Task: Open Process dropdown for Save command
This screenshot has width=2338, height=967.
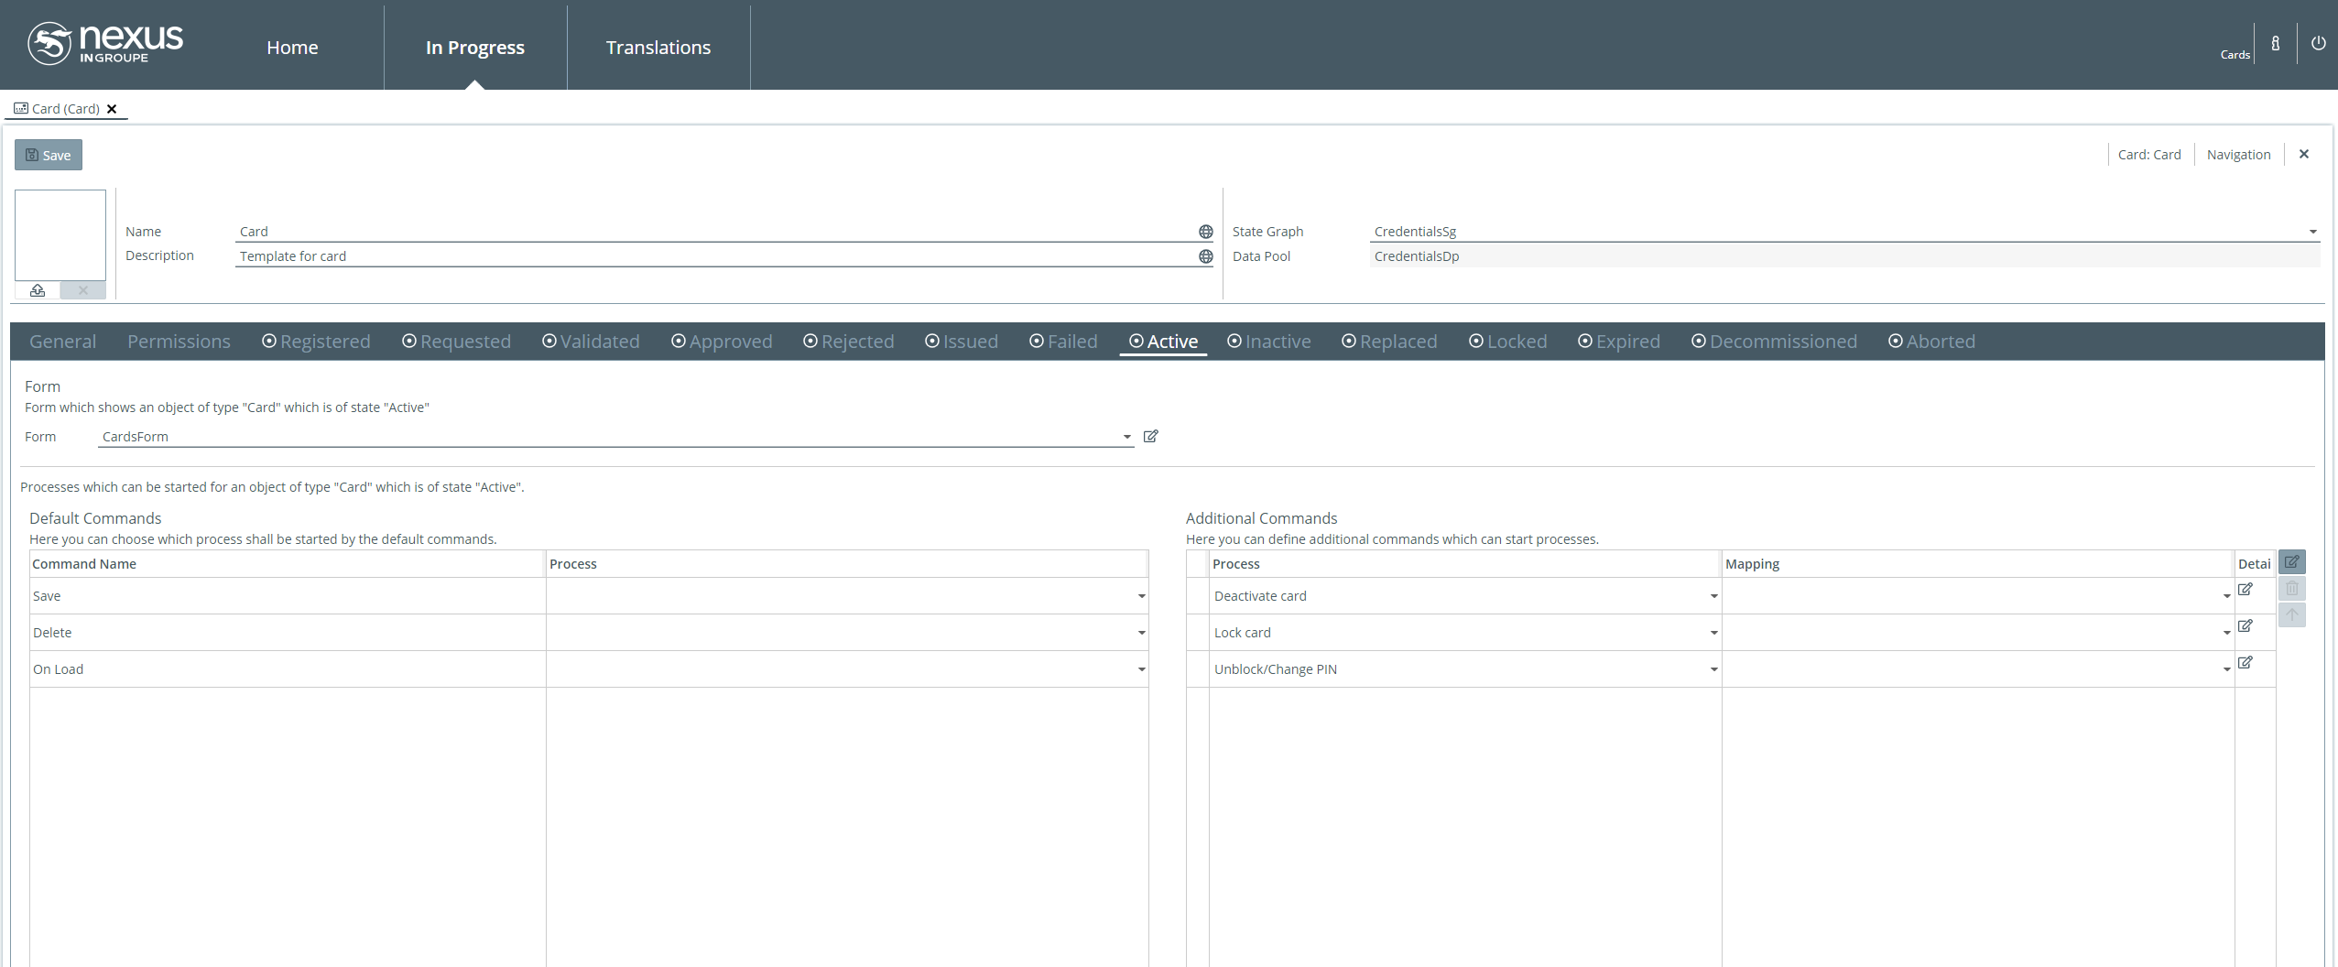Action: coord(1141,596)
